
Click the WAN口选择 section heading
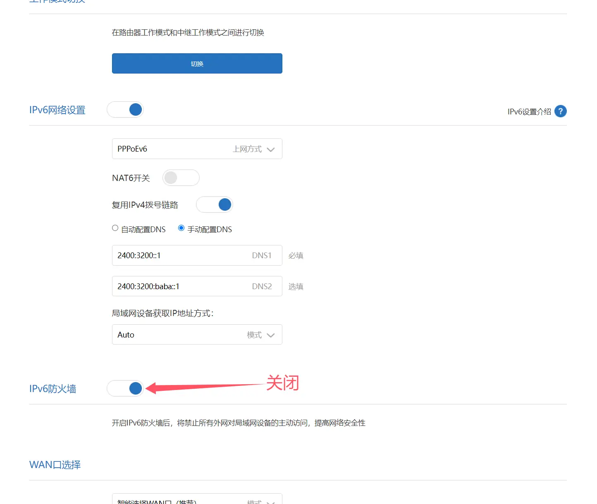(x=55, y=465)
